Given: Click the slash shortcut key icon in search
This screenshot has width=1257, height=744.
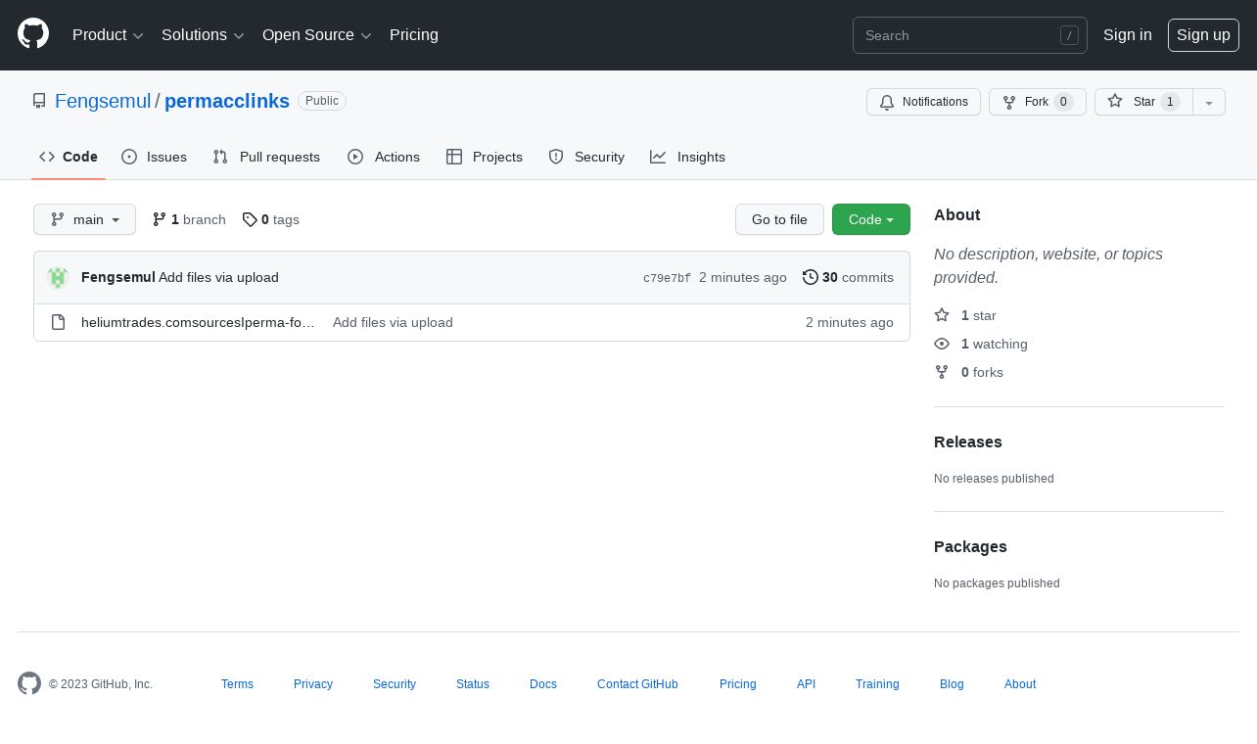Looking at the screenshot, I should pyautogui.click(x=1069, y=35).
